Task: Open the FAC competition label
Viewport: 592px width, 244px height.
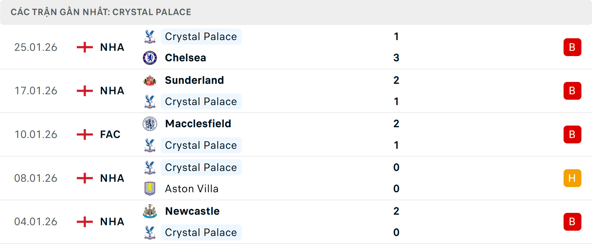Action: [110, 134]
